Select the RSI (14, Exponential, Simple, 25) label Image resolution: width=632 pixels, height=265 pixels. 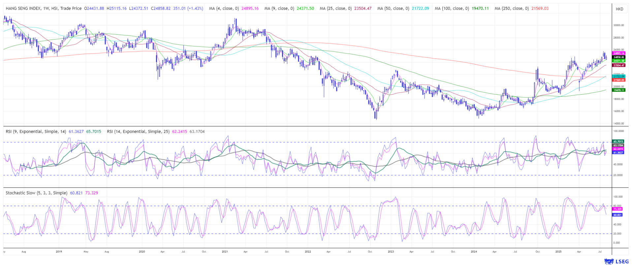[138, 132]
